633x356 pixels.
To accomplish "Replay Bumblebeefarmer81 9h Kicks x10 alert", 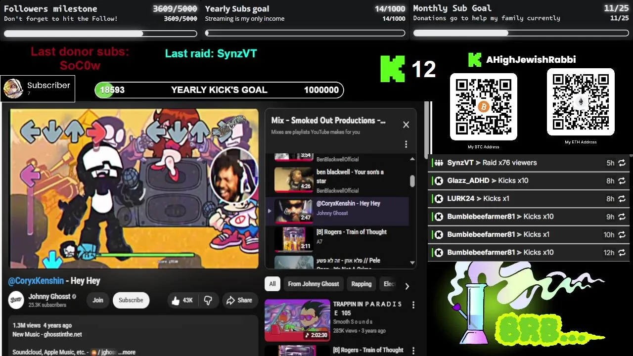I will pos(622,217).
